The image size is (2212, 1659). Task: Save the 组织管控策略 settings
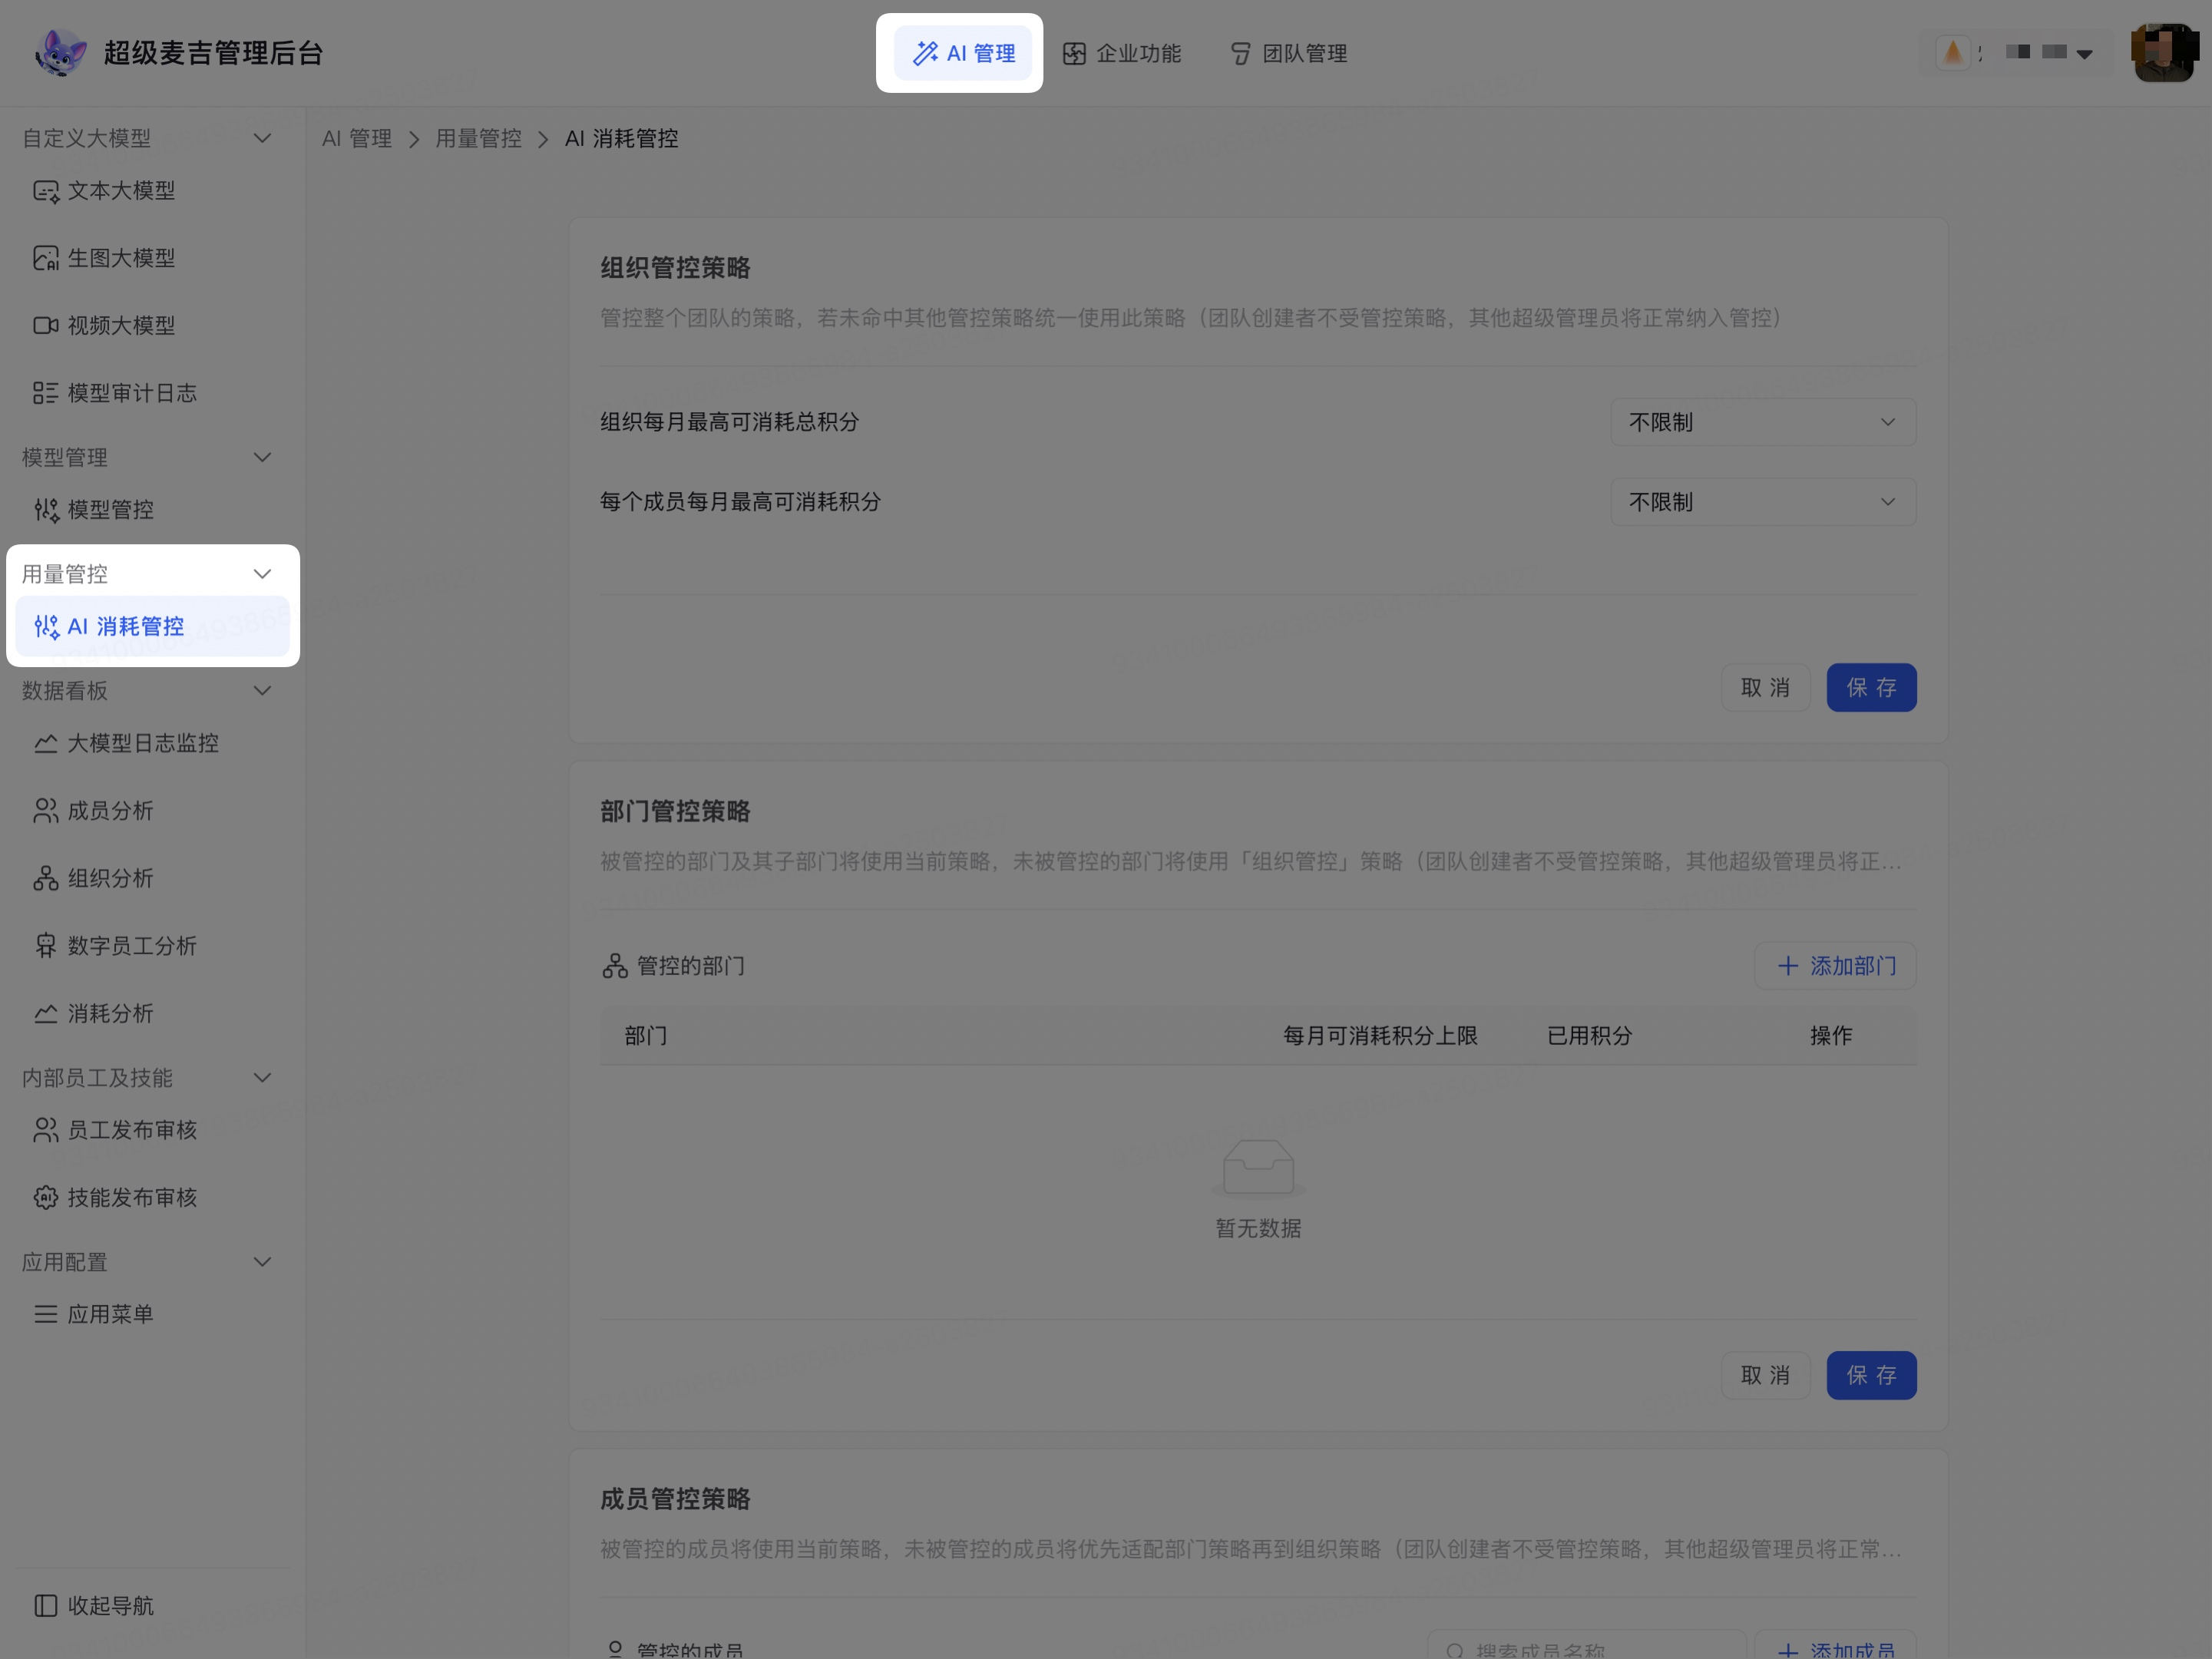(1871, 688)
